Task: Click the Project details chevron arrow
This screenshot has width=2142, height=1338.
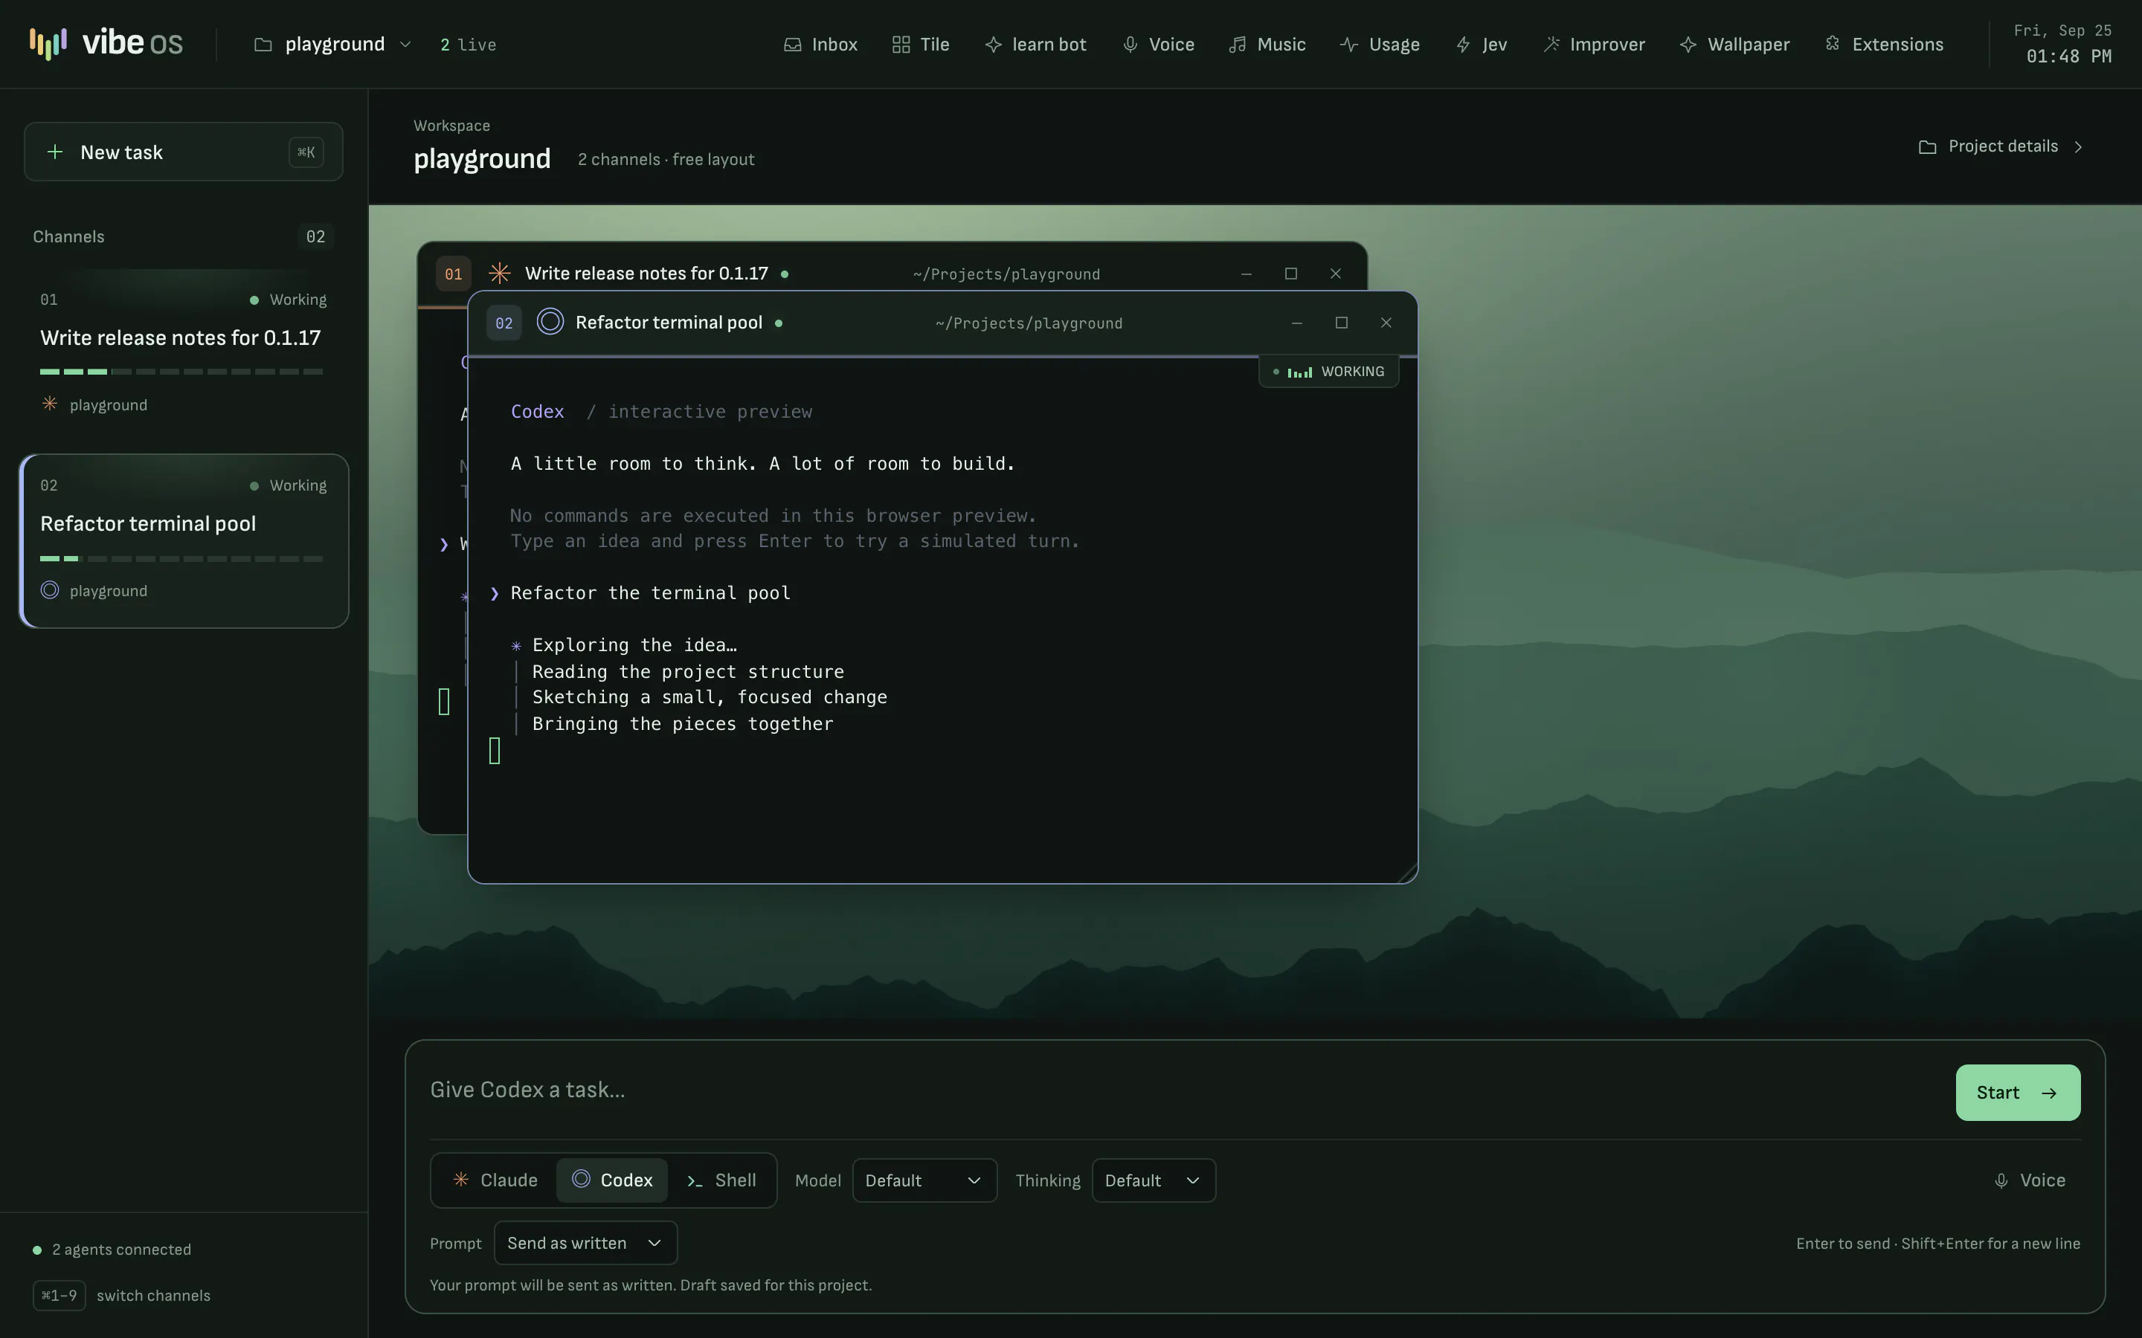Action: [2078, 147]
